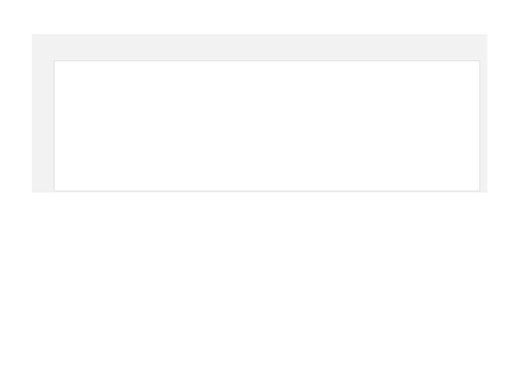This screenshot has width=524, height=370.
Task: Click the bottom border of the white box
Action: (267, 191)
